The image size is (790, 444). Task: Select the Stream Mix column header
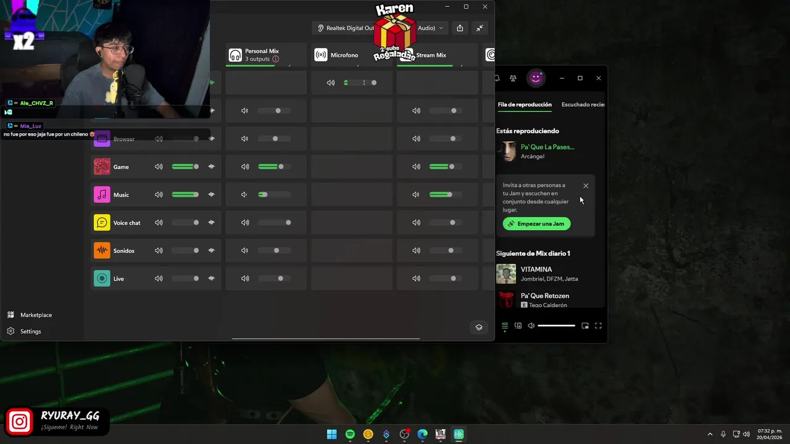(x=438, y=55)
